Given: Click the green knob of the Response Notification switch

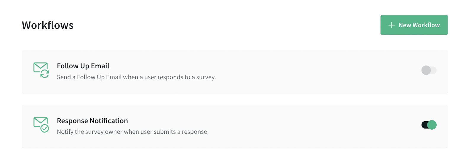Looking at the screenshot, I should point(432,125).
